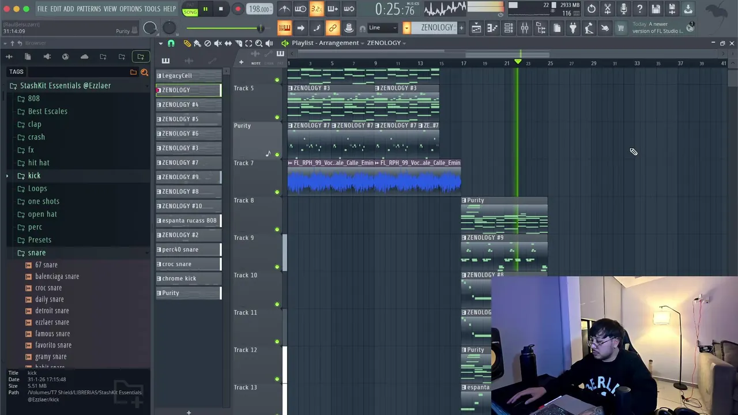Click the red record button
The height and width of the screenshot is (415, 738).
[238, 9]
